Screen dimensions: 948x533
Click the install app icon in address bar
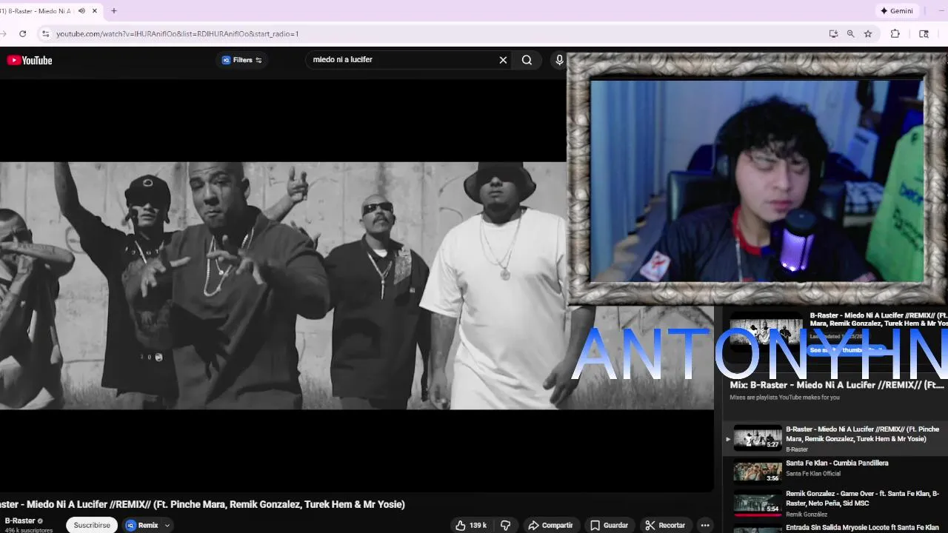833,33
